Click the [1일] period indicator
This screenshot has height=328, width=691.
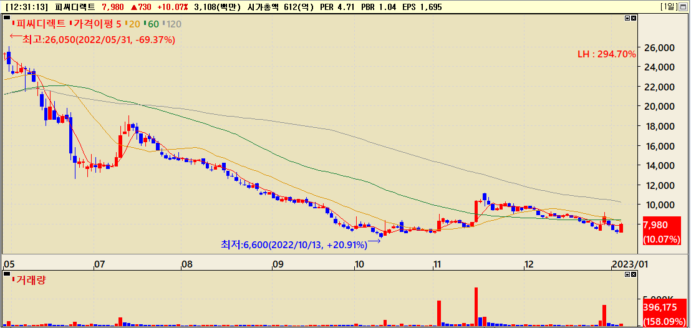pyautogui.click(x=670, y=7)
